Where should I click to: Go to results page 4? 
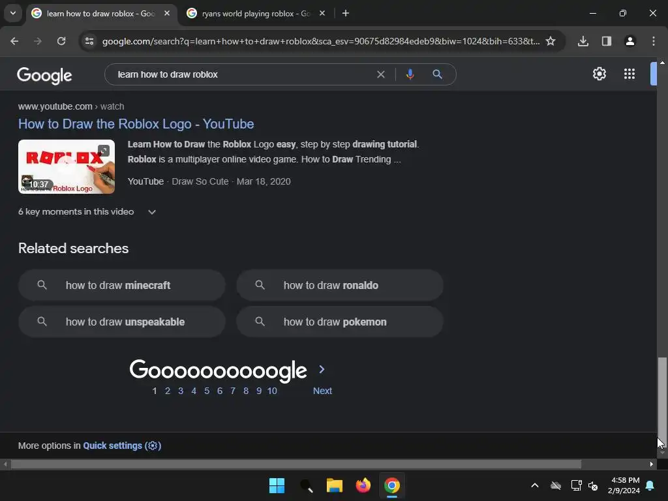coord(194,391)
